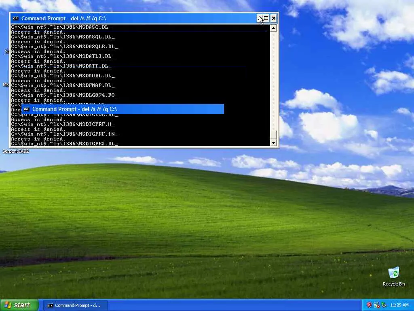Click the Command Prompt taskbar button

pyautogui.click(x=75, y=305)
